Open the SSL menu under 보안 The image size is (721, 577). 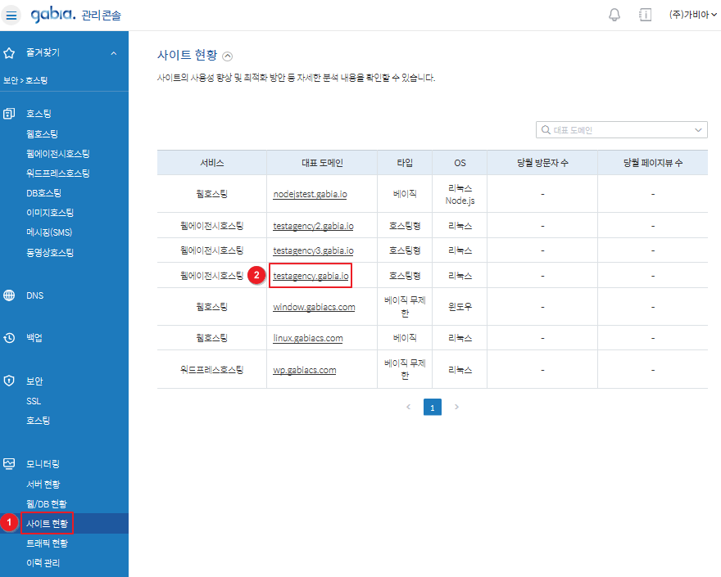click(x=34, y=401)
